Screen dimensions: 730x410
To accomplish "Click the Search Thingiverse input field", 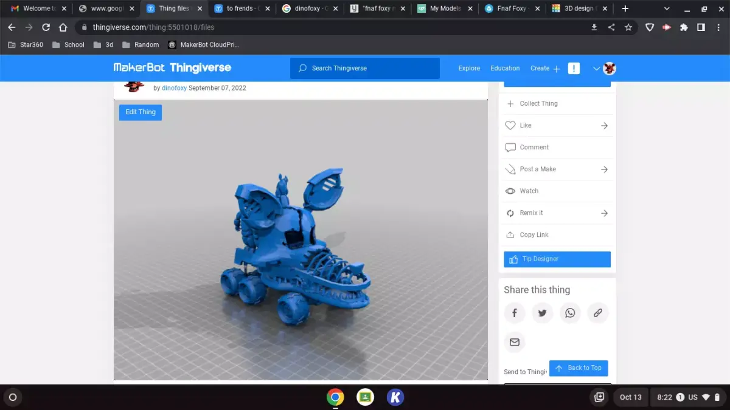I will pyautogui.click(x=364, y=68).
